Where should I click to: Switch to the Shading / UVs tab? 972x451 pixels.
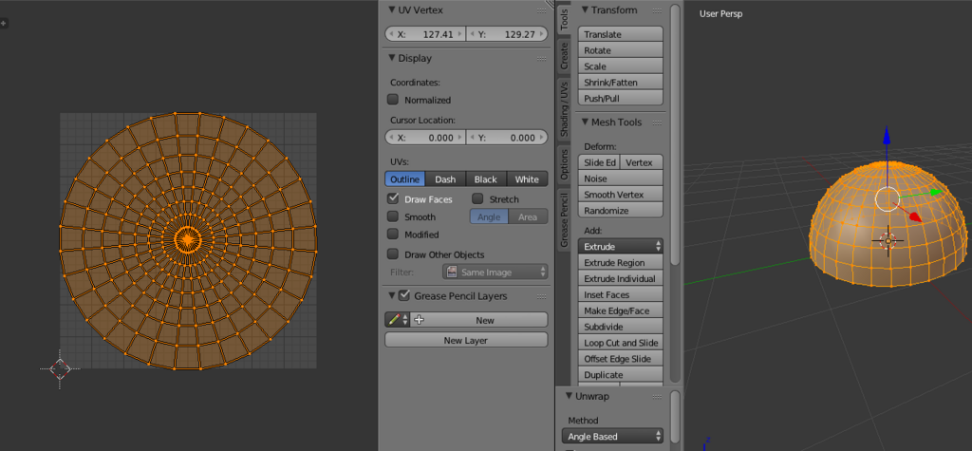[x=564, y=109]
